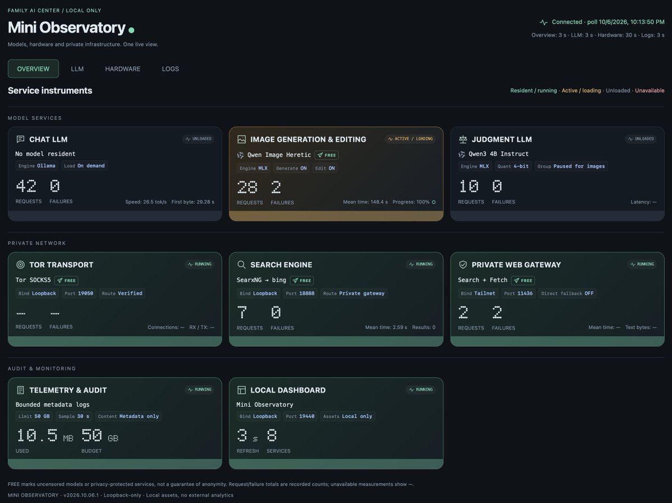Image resolution: width=672 pixels, height=503 pixels.
Task: Click the FREE badge next to Search + Fetch
Action: (x=523, y=281)
